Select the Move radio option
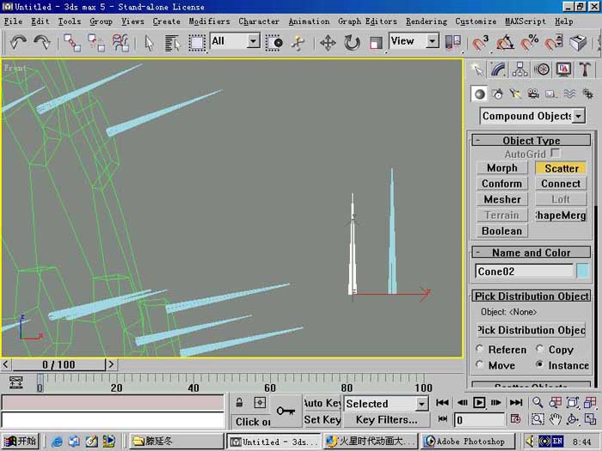Viewport: 602px width, 451px height. [x=479, y=364]
